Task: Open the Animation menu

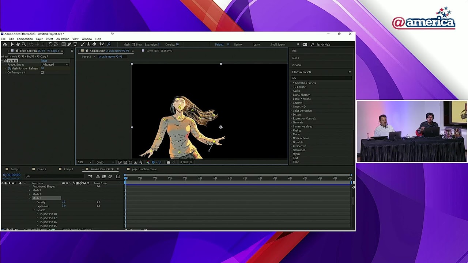Action: 63,39
